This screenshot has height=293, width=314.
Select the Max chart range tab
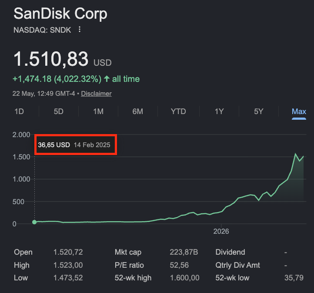click(299, 111)
